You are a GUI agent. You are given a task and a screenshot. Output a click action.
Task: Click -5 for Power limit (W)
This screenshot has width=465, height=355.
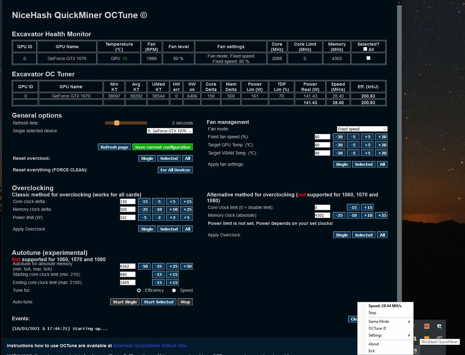pyautogui.click(x=144, y=217)
